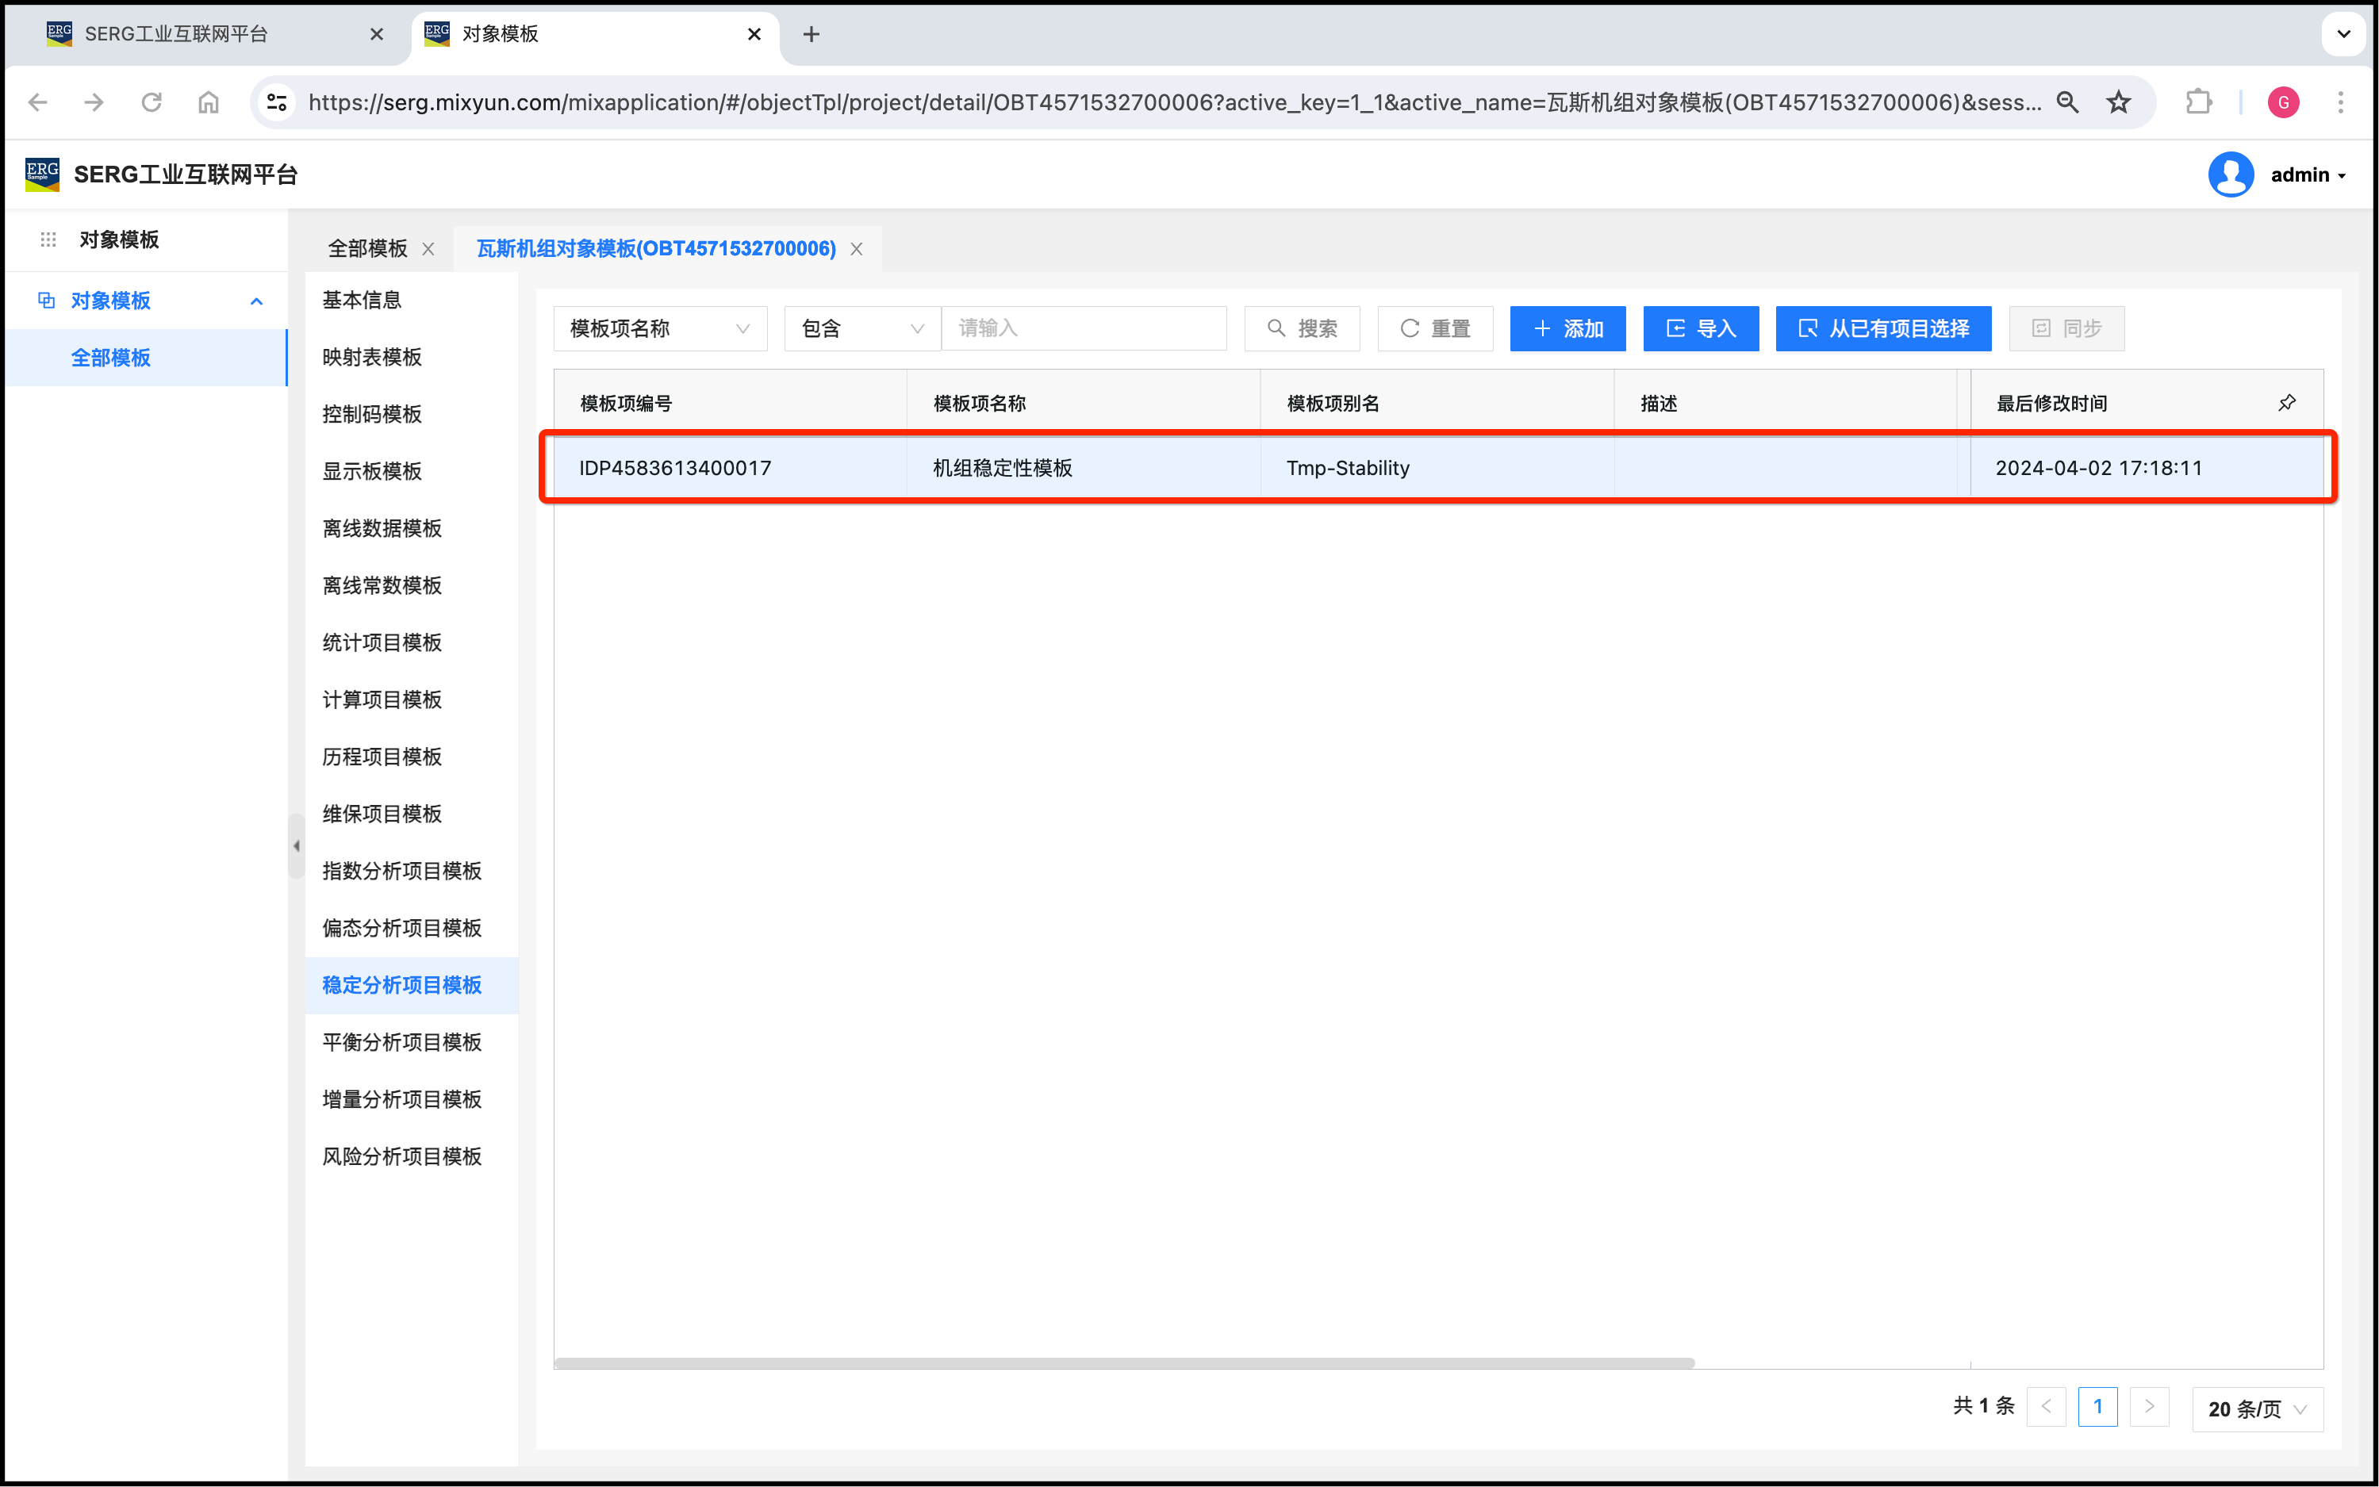The width and height of the screenshot is (2379, 1487).
Task: Switch to 平衡分析项目模板 section
Action: pos(402,1041)
